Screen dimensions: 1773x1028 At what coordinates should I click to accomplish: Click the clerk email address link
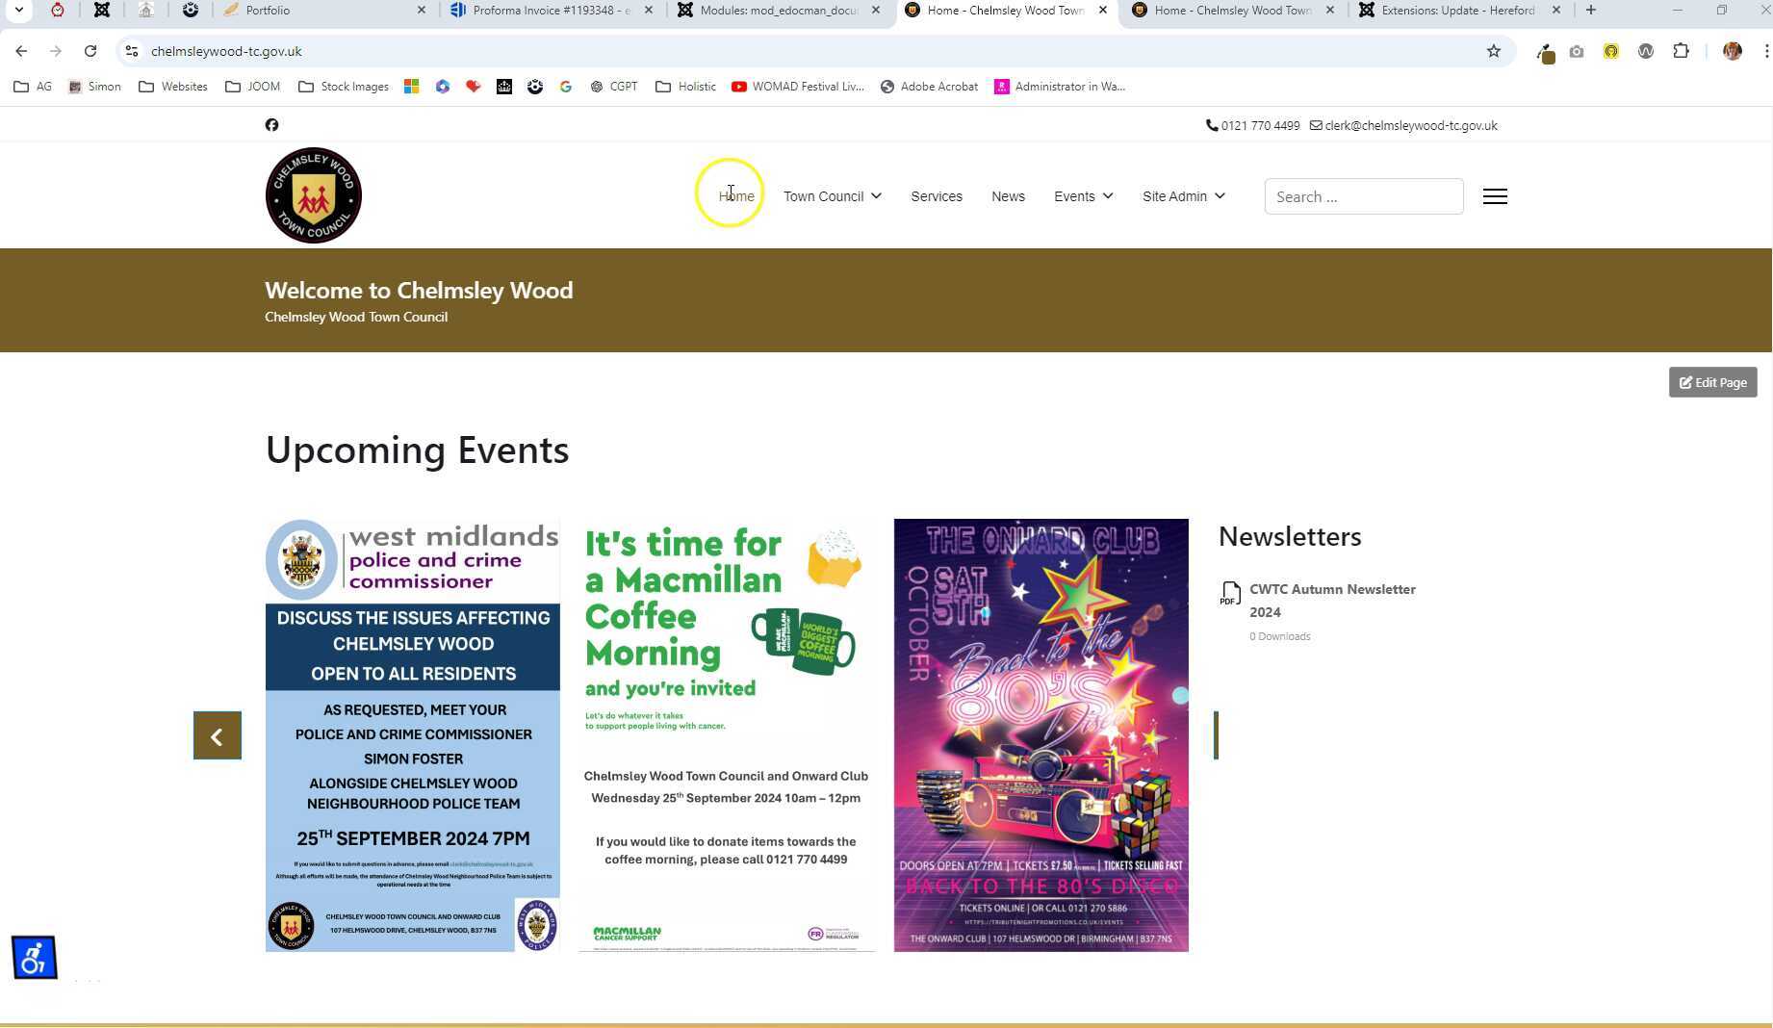point(1410,126)
